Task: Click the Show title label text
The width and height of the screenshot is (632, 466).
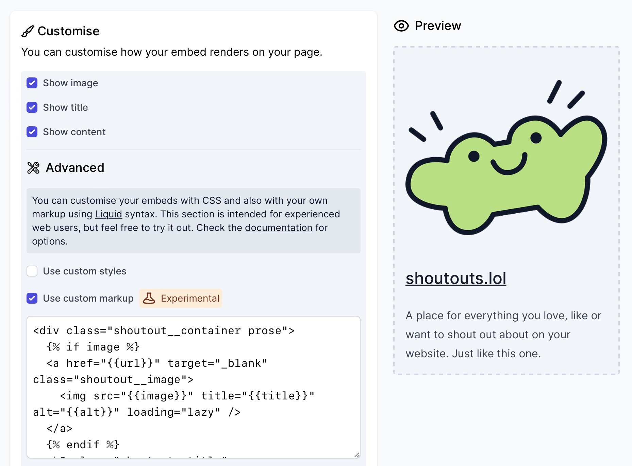Action: (x=65, y=108)
